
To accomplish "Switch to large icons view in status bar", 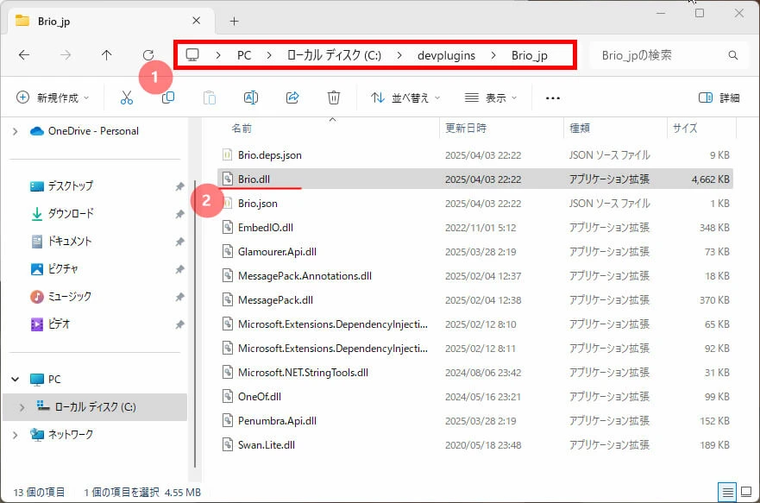I will click(746, 493).
